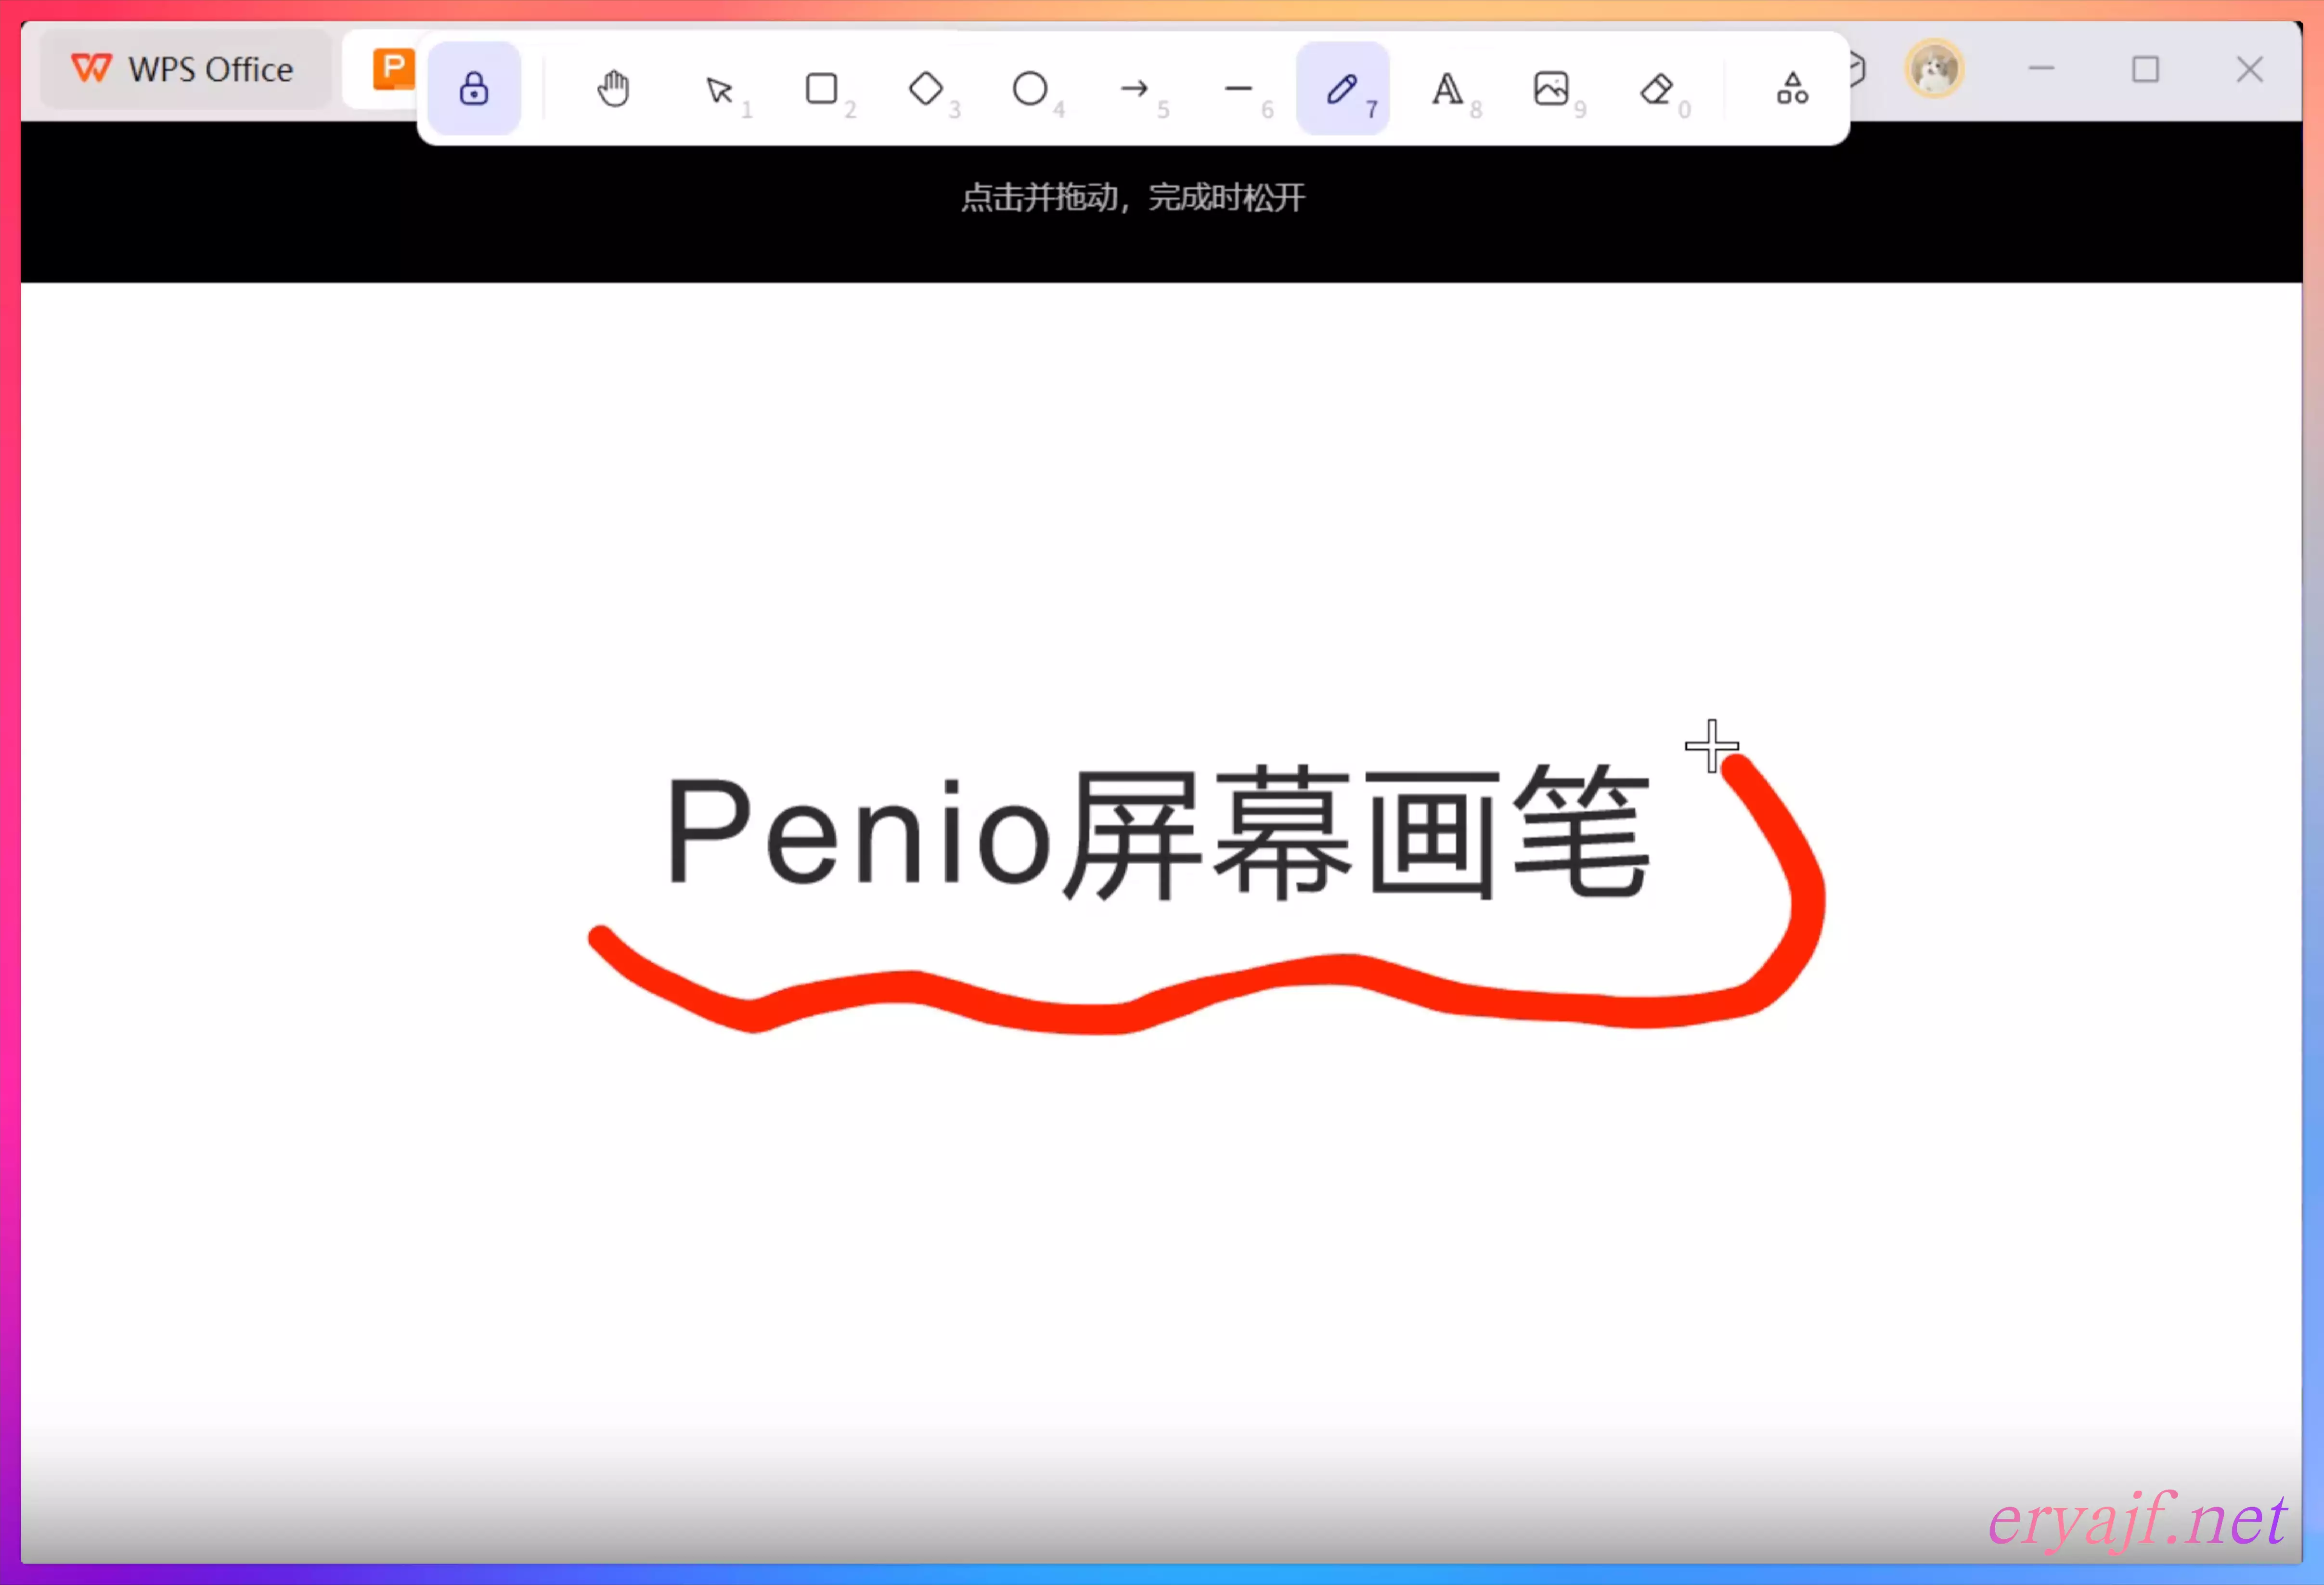Image resolution: width=2324 pixels, height=1585 pixels.
Task: Select the freehand Pencil draw tool
Action: click(x=1342, y=89)
